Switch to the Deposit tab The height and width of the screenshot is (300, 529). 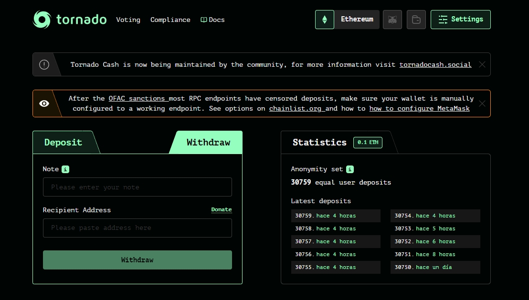[x=63, y=142]
